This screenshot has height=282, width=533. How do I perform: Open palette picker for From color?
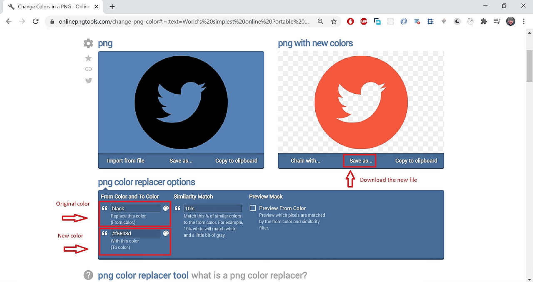(166, 208)
